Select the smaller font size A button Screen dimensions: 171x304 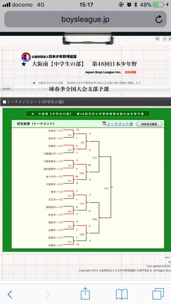coord(165,39)
